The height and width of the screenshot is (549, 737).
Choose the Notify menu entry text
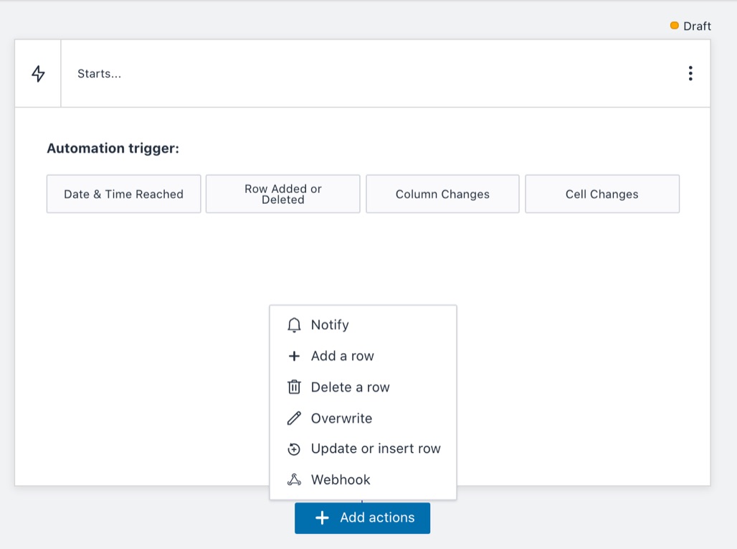(x=330, y=325)
